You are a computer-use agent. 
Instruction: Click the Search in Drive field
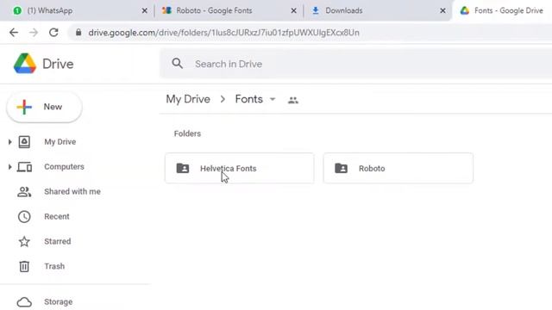coord(355,64)
